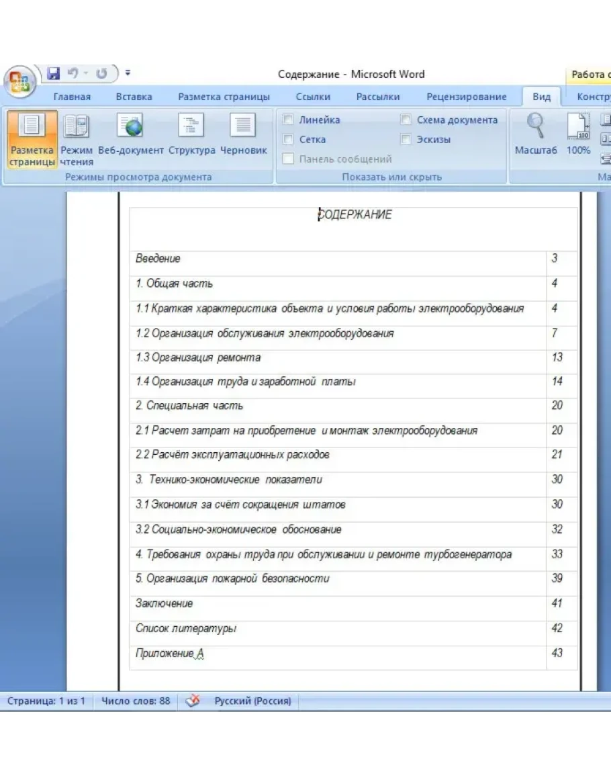Viewport: 611px width, 776px height.
Task: Click '3.2 Социально-экономическое обоснование' entry
Action: 238,529
